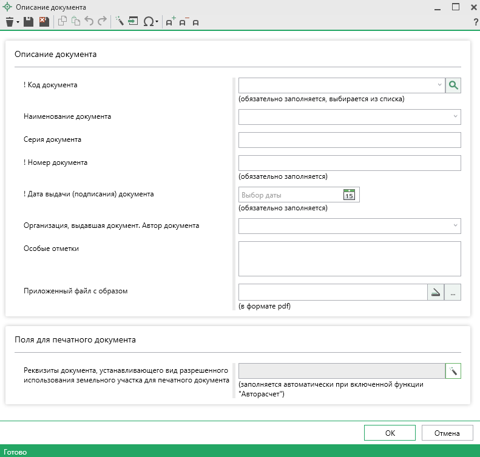
Task: Click the autofill wand next to Реквизиты документа
Action: pyautogui.click(x=453, y=371)
